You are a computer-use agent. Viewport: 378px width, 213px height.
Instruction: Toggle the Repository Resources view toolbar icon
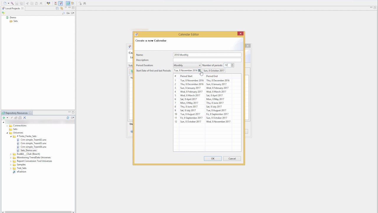[68, 3]
